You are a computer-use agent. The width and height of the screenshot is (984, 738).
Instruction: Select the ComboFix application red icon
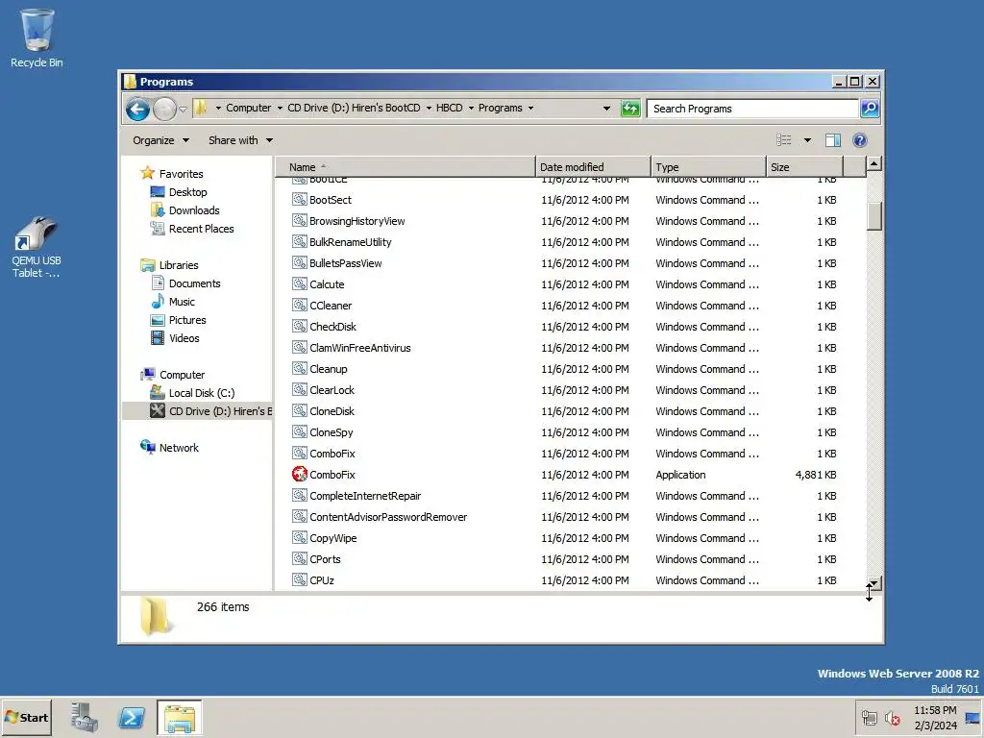click(x=300, y=475)
